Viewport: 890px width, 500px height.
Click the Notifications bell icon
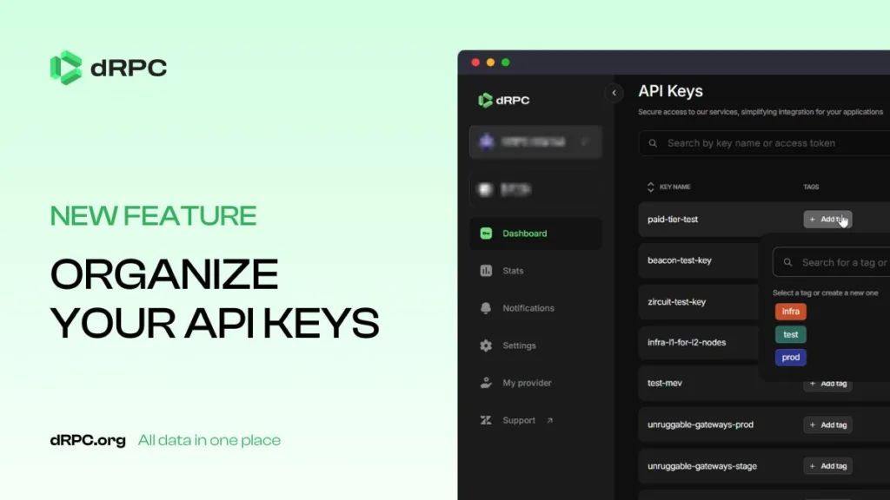click(x=486, y=308)
